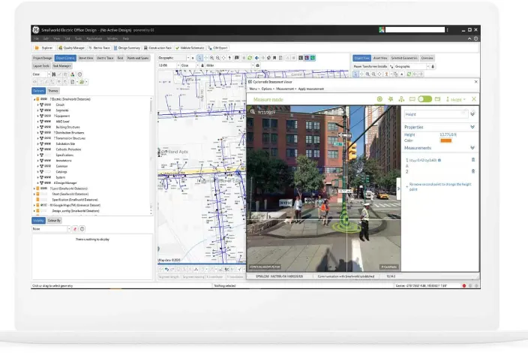Open the Design Summary tool
The image size is (528, 353).
(127, 48)
